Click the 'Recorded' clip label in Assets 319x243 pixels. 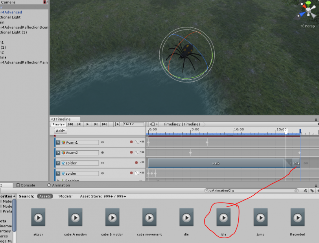[x=297, y=234]
